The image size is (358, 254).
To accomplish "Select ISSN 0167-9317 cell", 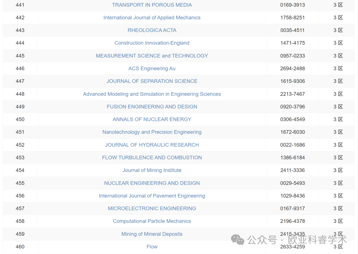I will click(292, 208).
